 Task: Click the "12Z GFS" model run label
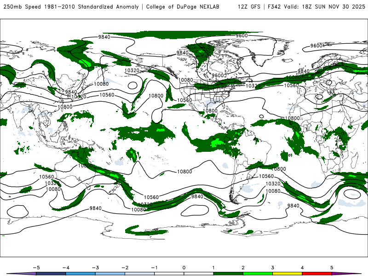(x=249, y=7)
